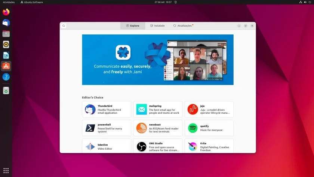Open the Trash from the dock
The width and height of the screenshot is (314, 177).
pyautogui.click(x=6, y=91)
